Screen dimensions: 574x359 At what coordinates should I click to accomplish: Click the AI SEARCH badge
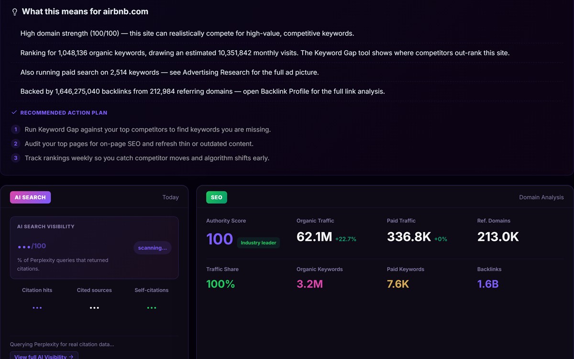[30, 197]
